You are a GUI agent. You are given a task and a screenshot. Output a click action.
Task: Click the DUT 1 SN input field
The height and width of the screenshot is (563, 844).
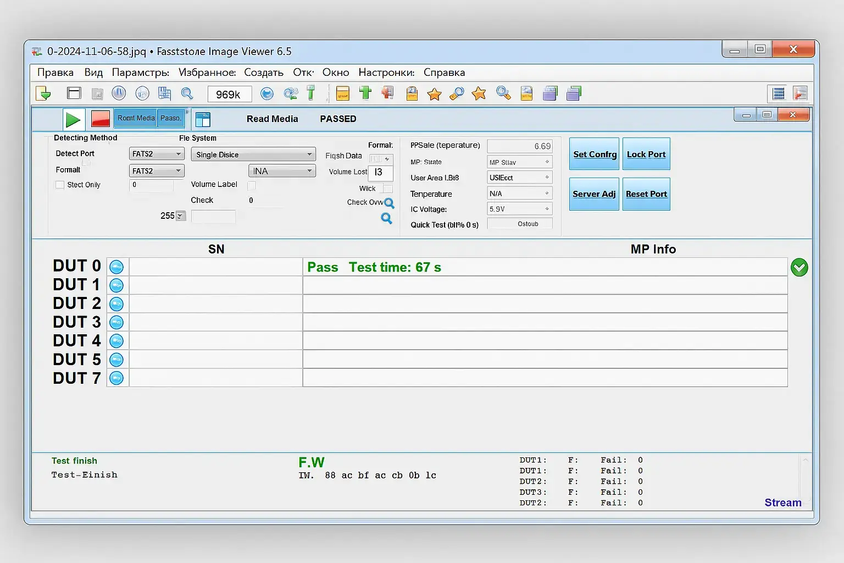(x=215, y=285)
